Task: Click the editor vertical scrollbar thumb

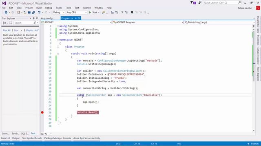Action: pos(254,56)
